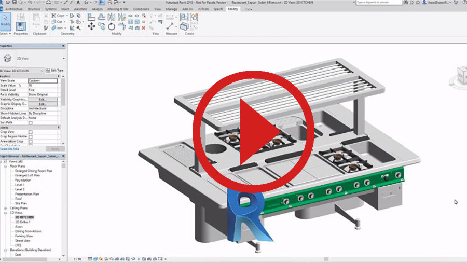The image size is (467, 263).
Task: Click the Properties panel vertical scrollbar
Action: [x=63, y=92]
